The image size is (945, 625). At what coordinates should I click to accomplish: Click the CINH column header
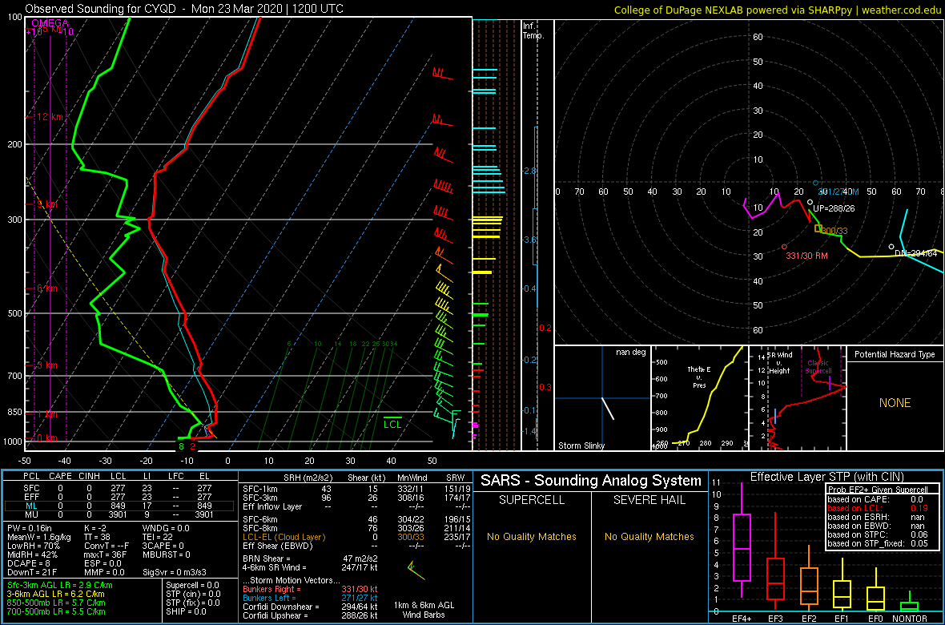click(x=89, y=478)
